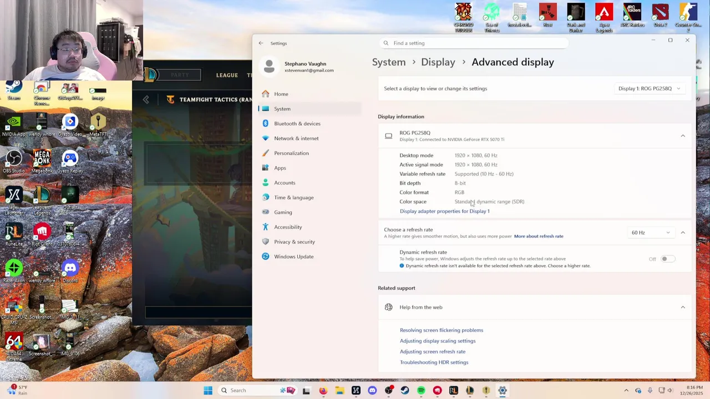
Task: Open Resolving screen flickering problems link
Action: coord(442,330)
